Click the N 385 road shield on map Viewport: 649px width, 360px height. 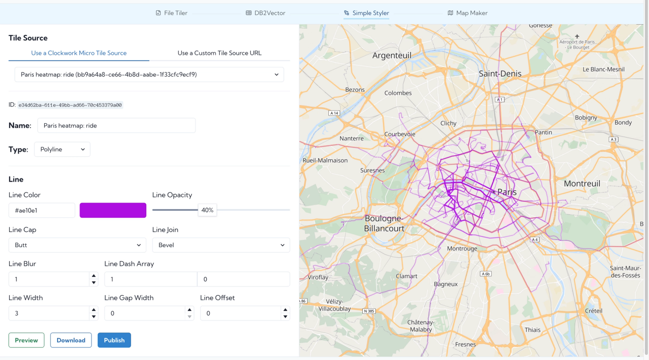click(369, 311)
